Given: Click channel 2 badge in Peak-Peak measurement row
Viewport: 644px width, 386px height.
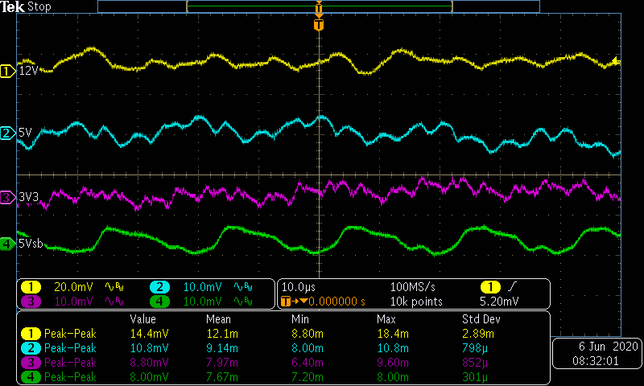Looking at the screenshot, I should [31, 348].
